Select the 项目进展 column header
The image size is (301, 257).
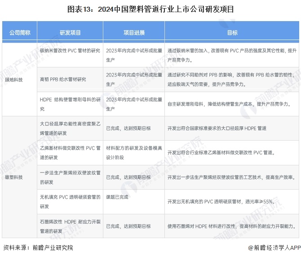click(x=134, y=32)
